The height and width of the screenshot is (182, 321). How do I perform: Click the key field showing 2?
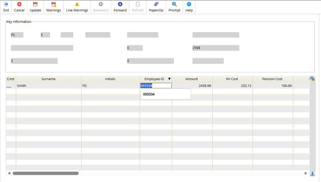[x=34, y=61]
